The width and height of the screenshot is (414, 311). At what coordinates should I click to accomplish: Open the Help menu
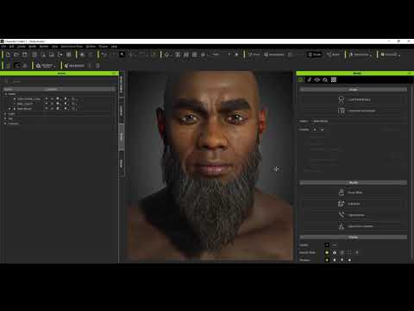(x=115, y=47)
